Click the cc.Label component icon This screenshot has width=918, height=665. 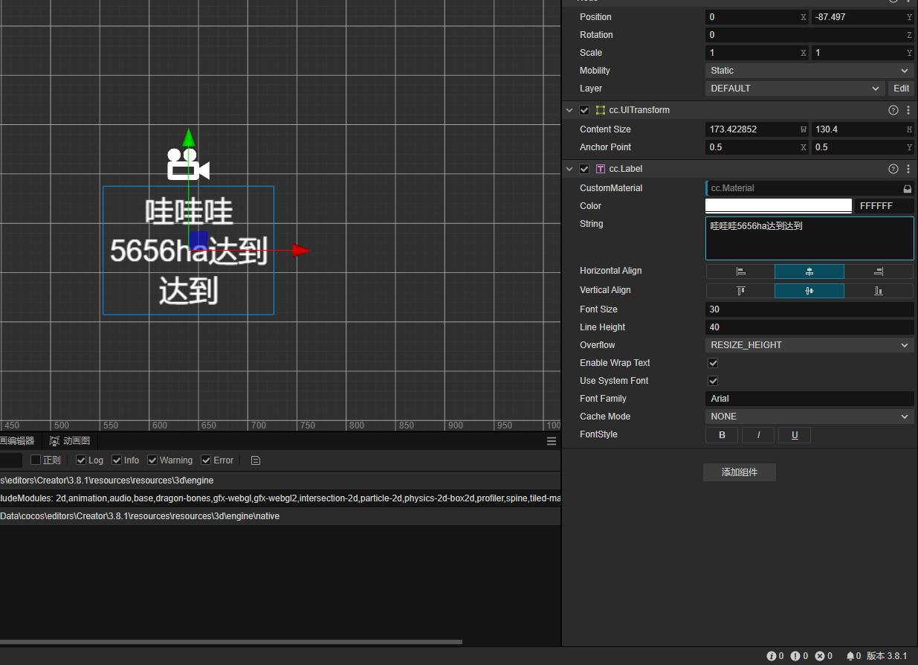(x=601, y=169)
